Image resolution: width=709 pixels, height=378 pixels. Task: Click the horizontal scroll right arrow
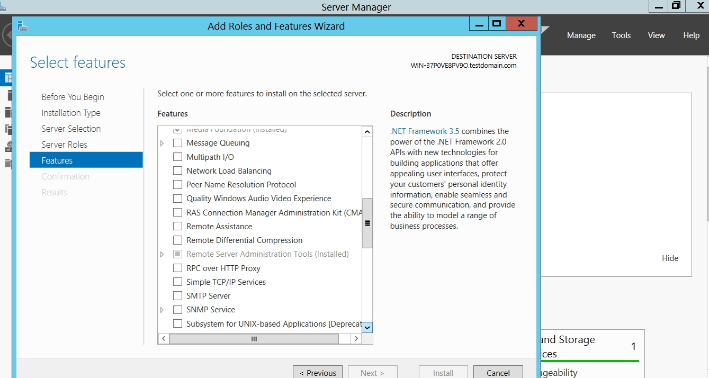click(x=356, y=339)
